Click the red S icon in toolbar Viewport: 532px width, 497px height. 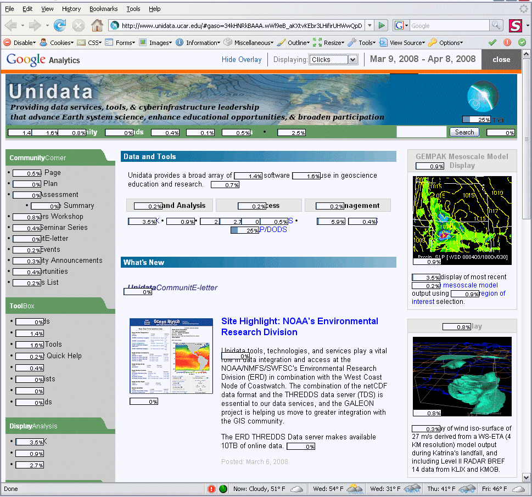515,25
